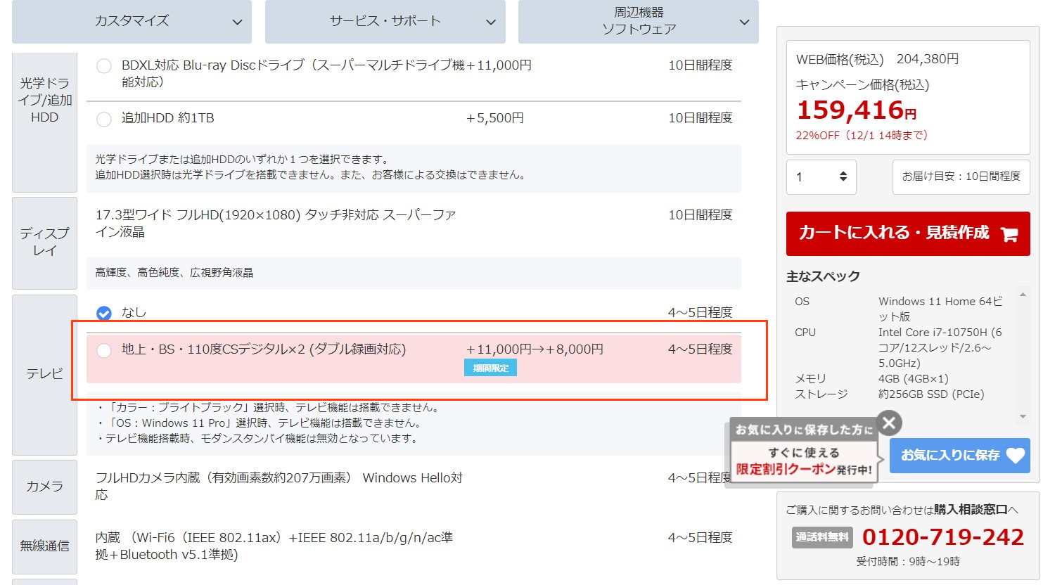Click the quantity stepper arrows
Screen dimensions: 1062x585
coord(843,176)
